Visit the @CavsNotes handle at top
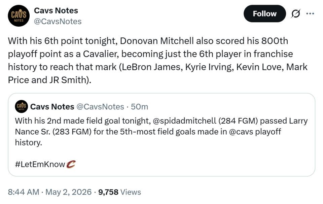323x204 pixels. [58, 22]
